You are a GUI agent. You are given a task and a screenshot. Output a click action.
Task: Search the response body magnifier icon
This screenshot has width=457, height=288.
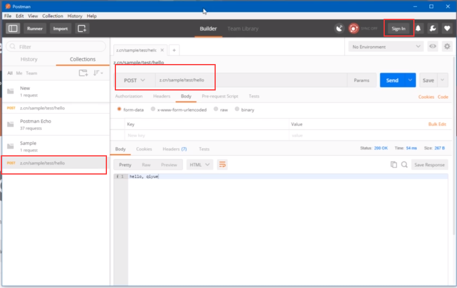pyautogui.click(x=404, y=165)
